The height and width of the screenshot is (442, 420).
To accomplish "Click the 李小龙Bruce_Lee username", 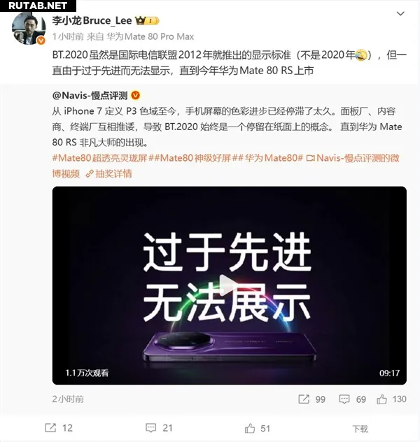I will tap(92, 20).
